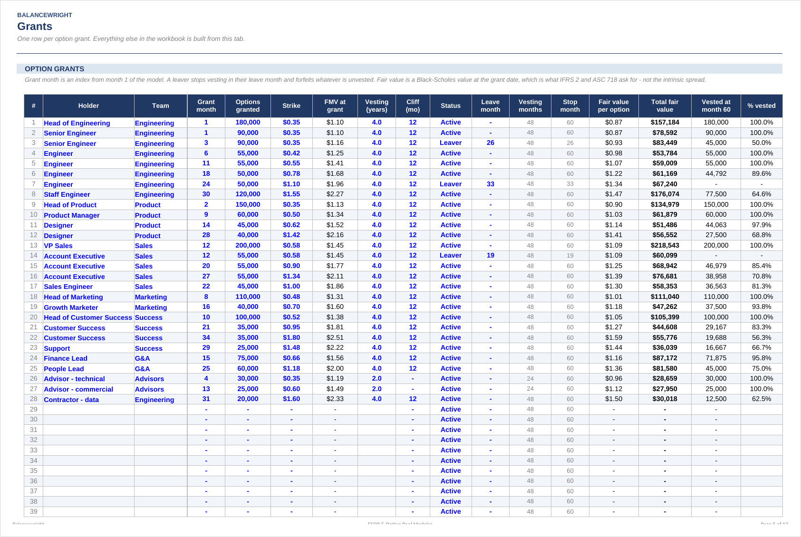
Task: Select the Active status in row 39
Action: tap(451, 512)
